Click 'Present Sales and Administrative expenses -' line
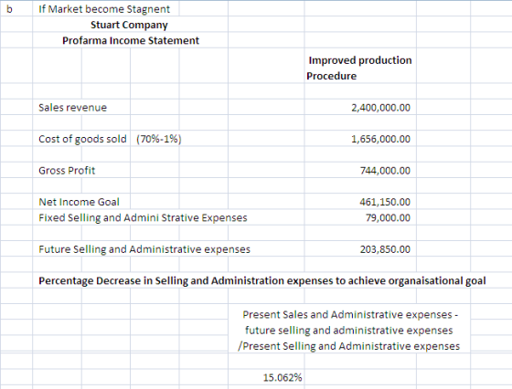 [350, 315]
